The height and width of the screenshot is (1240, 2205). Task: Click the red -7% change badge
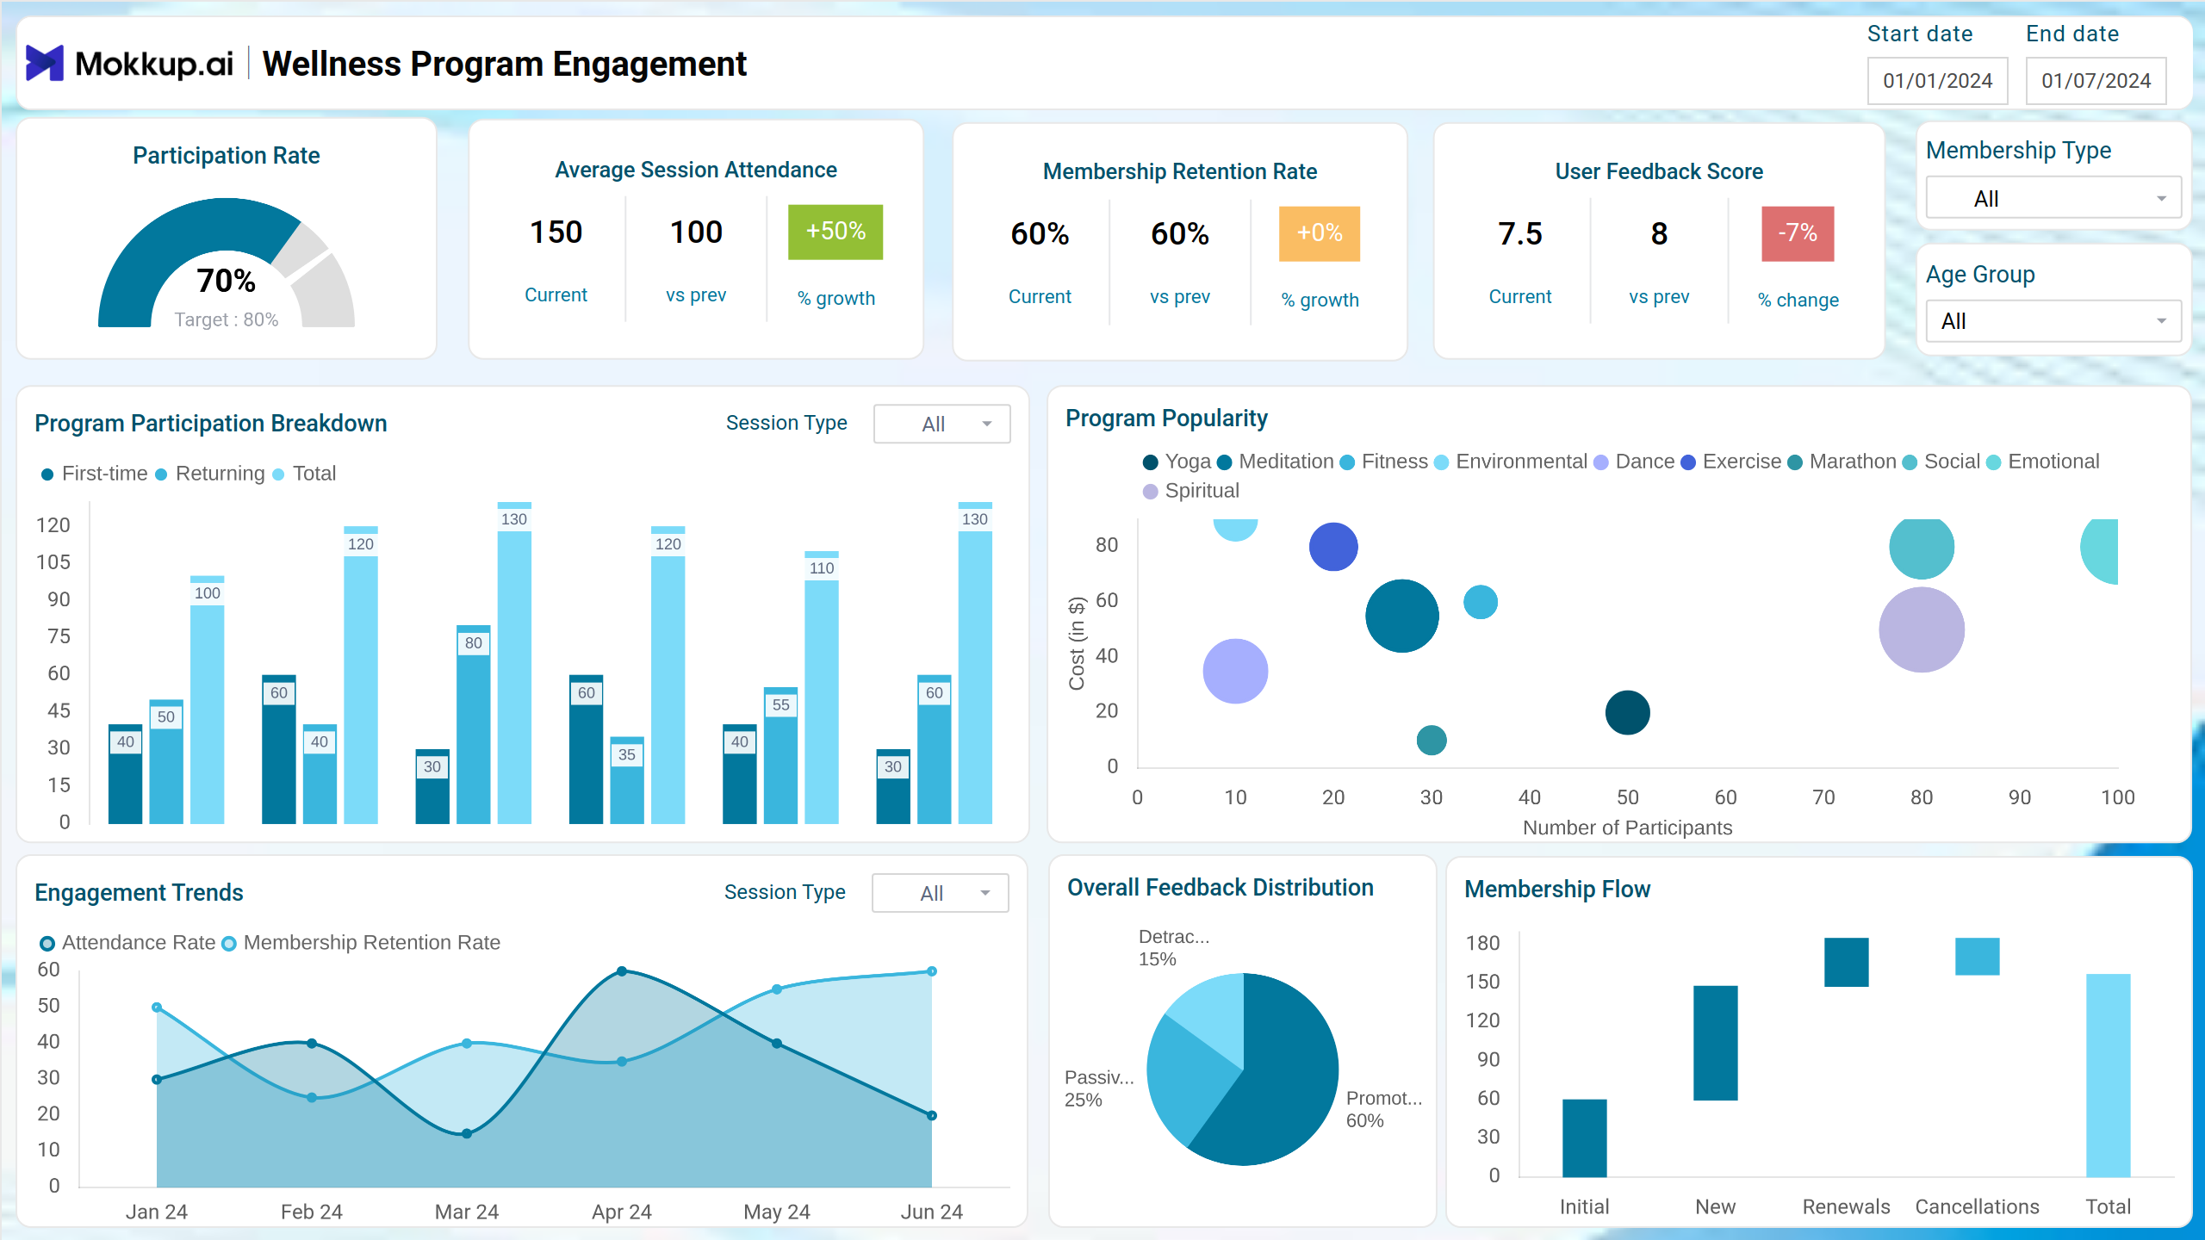pyautogui.click(x=1798, y=233)
